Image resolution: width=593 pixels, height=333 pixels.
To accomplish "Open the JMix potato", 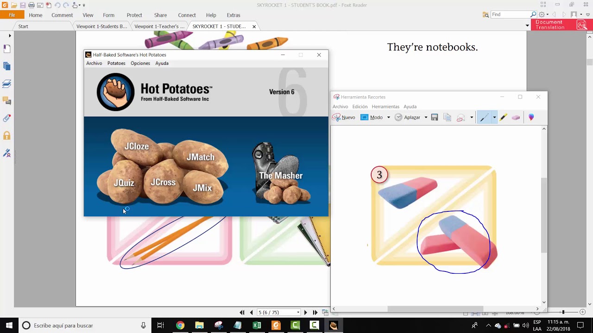I will [x=202, y=188].
